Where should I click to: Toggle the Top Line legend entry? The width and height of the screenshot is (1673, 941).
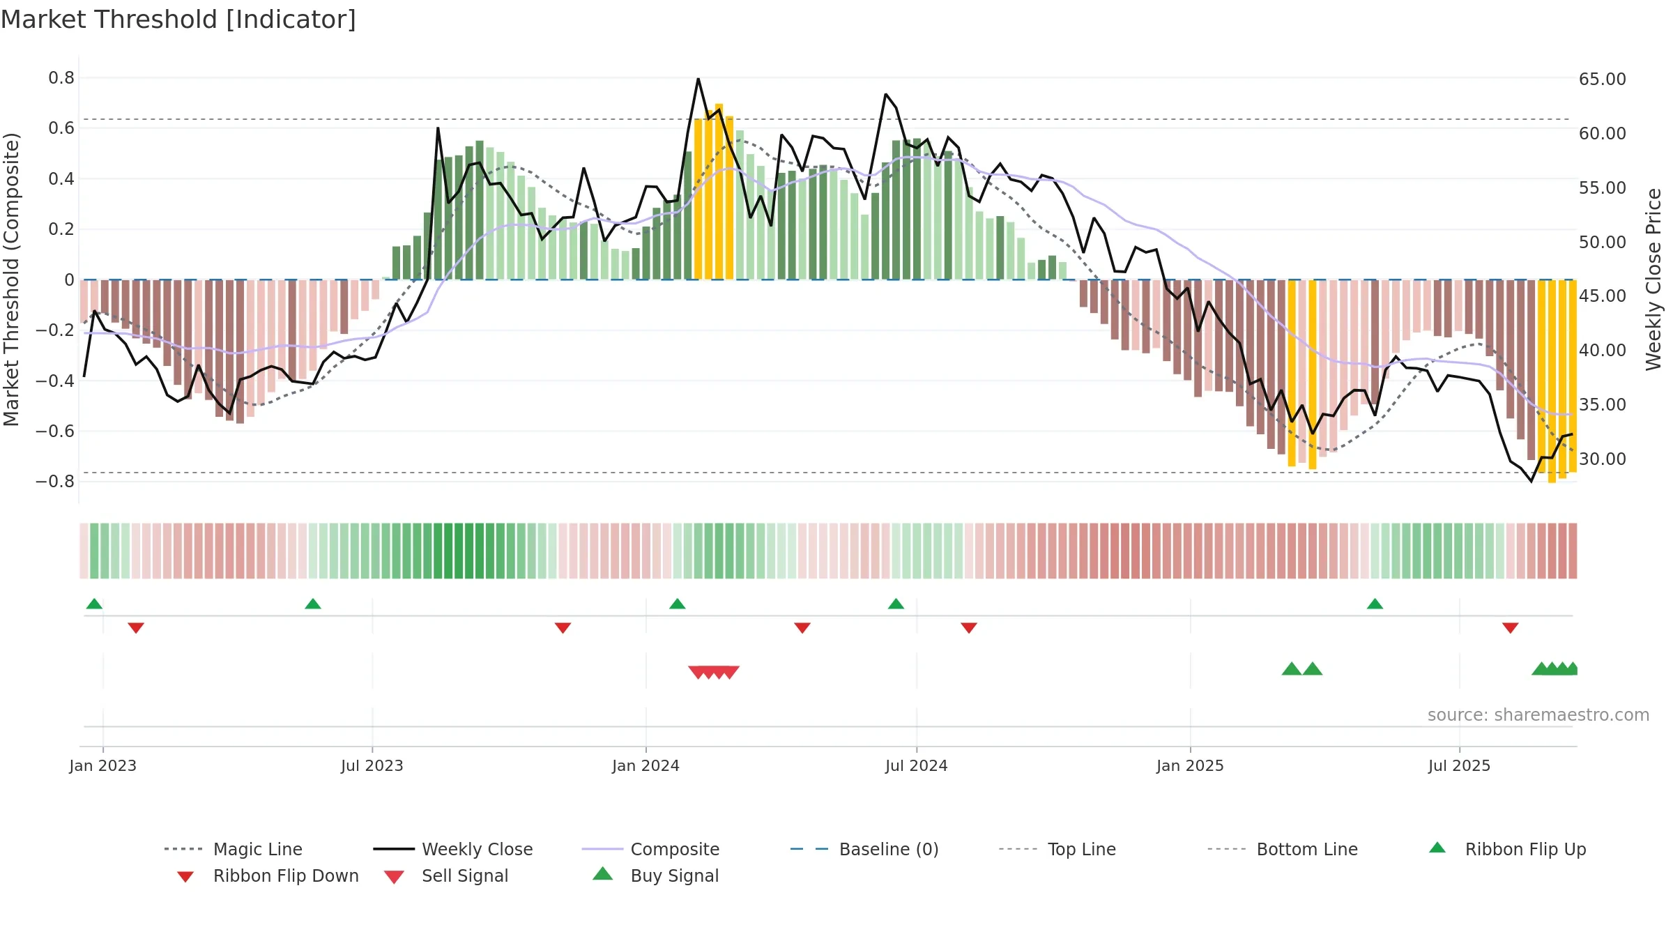1057,849
